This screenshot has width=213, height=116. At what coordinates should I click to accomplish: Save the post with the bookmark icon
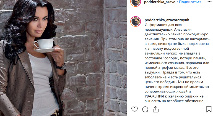(209, 109)
